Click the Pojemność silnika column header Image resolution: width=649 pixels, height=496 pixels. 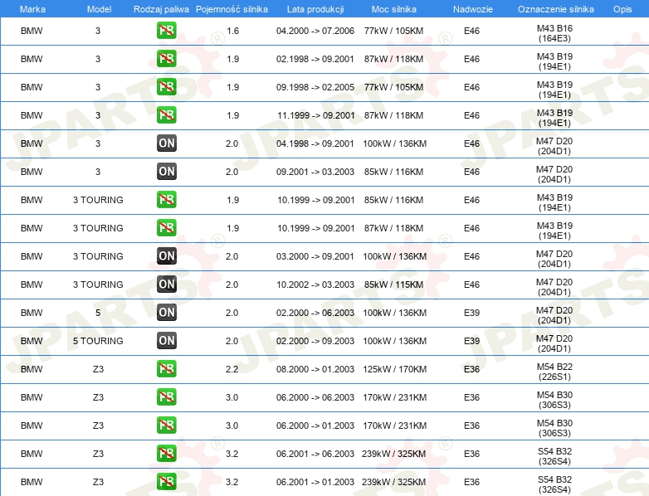pos(232,9)
